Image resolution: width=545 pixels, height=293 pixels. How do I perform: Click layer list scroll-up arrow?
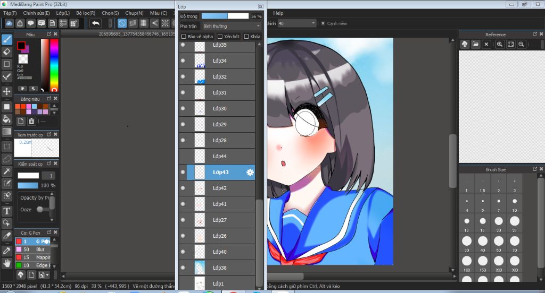259,45
